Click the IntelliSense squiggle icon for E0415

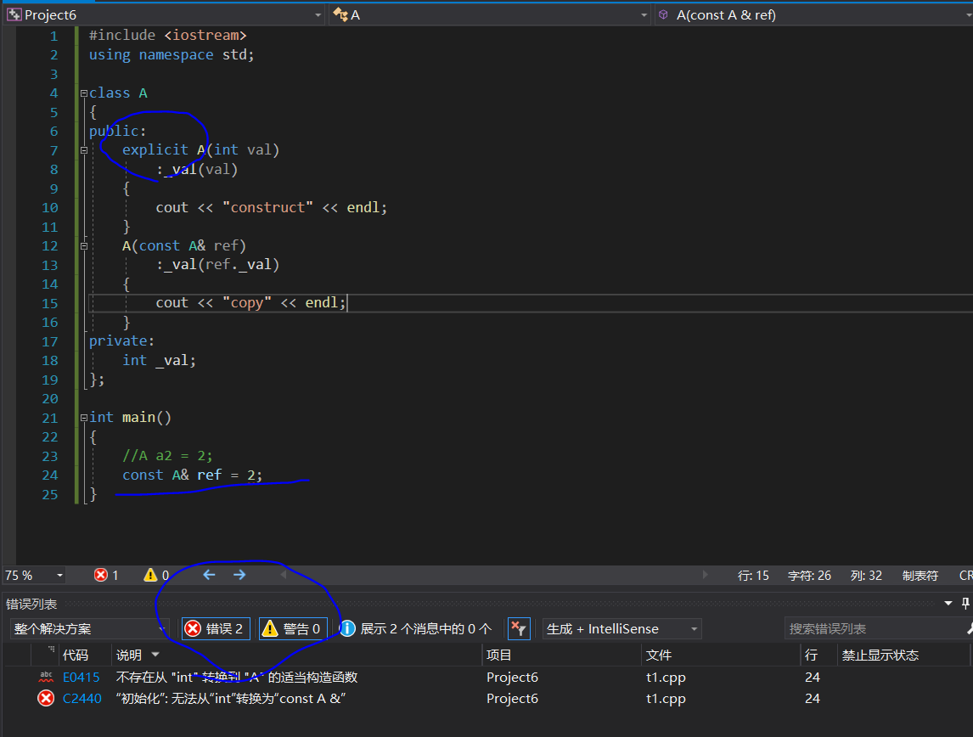tap(46, 677)
